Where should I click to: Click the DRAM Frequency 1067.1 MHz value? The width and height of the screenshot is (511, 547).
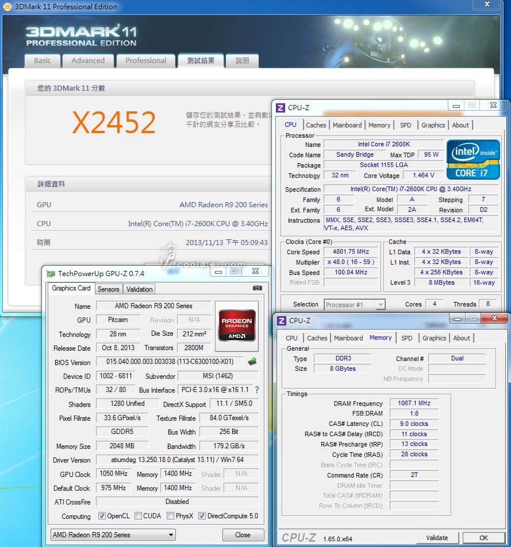[x=414, y=403]
